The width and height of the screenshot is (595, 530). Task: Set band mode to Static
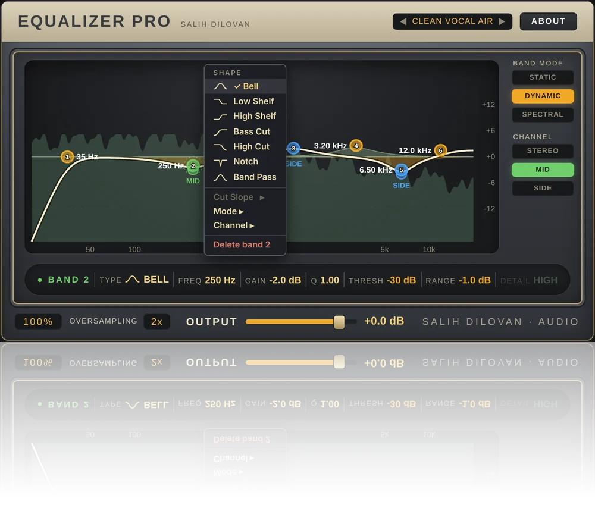[x=543, y=77]
